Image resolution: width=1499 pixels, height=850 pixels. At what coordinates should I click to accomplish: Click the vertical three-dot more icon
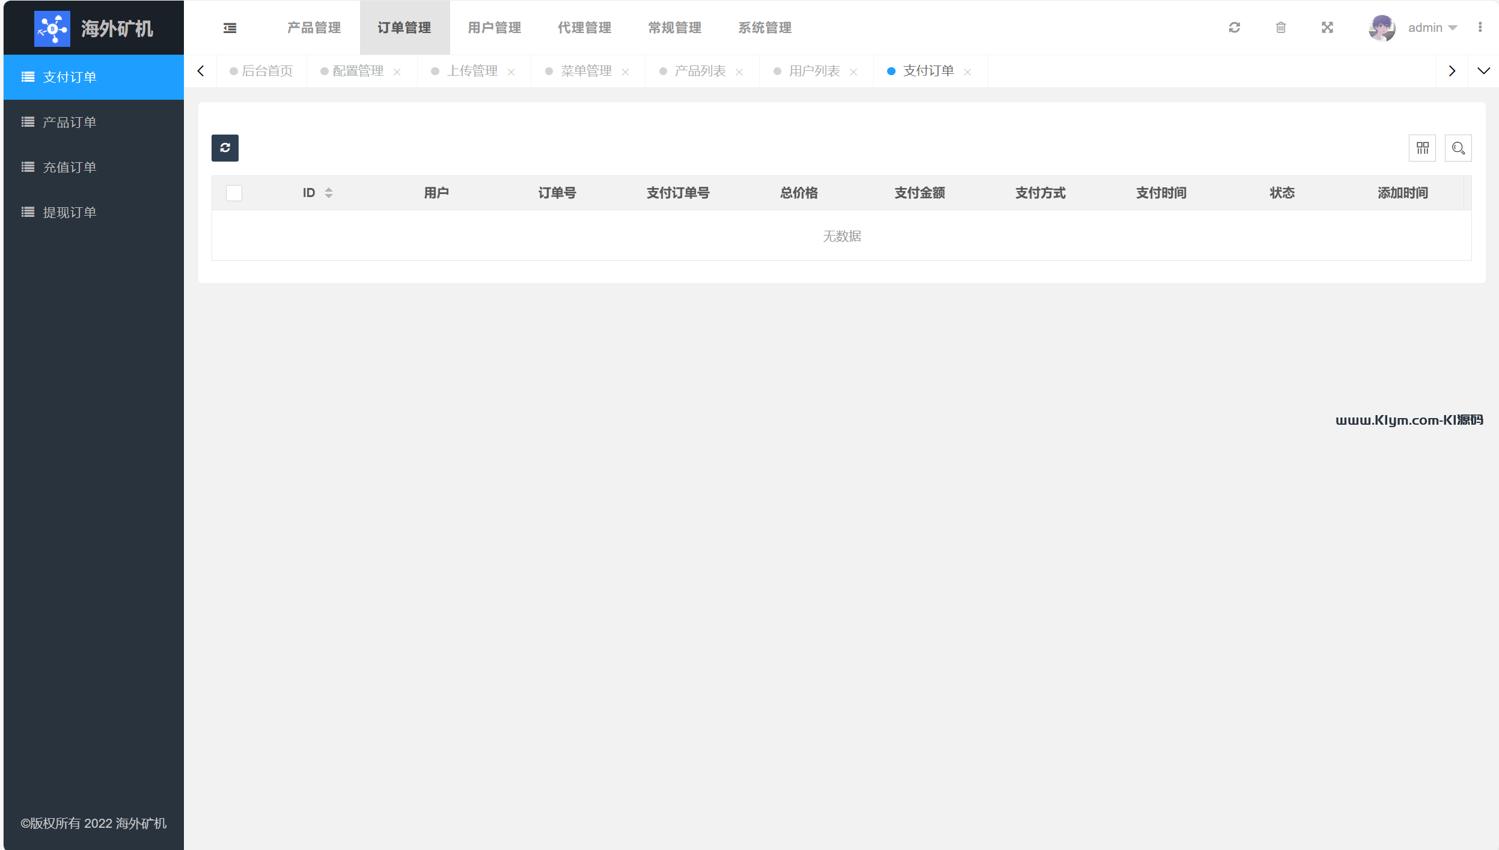[x=1480, y=28]
